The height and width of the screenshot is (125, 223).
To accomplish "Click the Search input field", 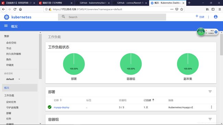I will coord(112,17).
